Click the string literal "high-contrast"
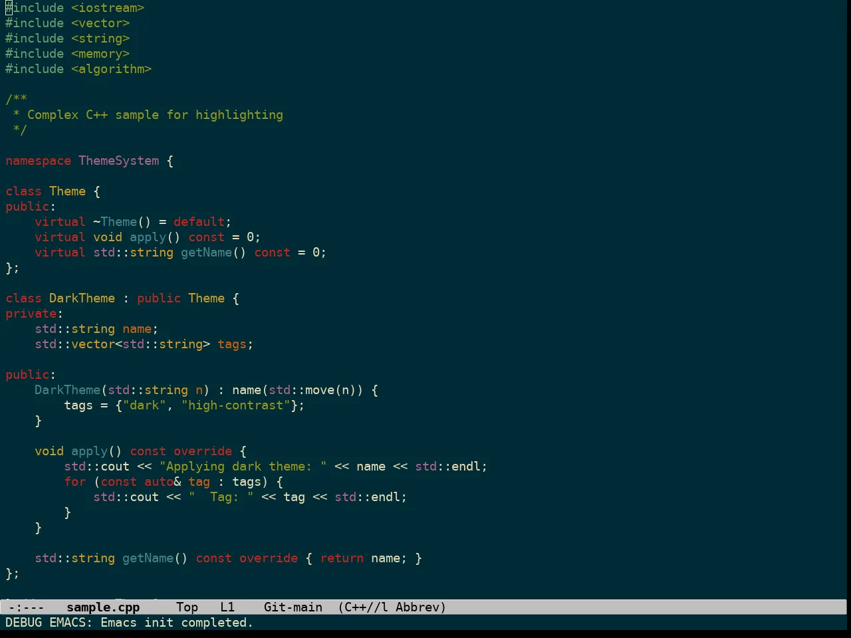 click(235, 405)
